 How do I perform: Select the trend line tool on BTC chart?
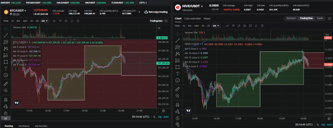click(6, 35)
